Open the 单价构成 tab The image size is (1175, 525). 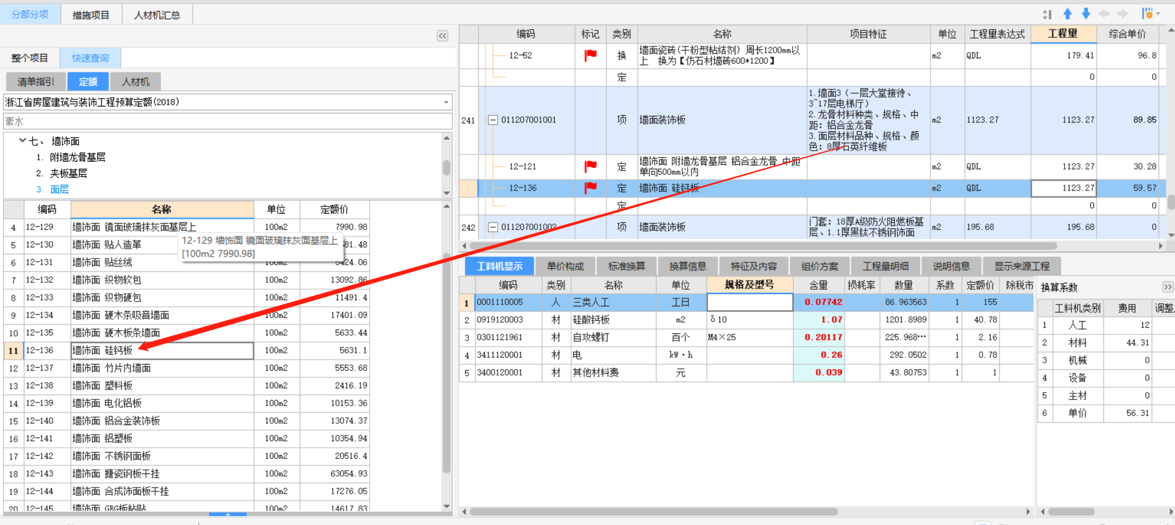click(x=565, y=266)
